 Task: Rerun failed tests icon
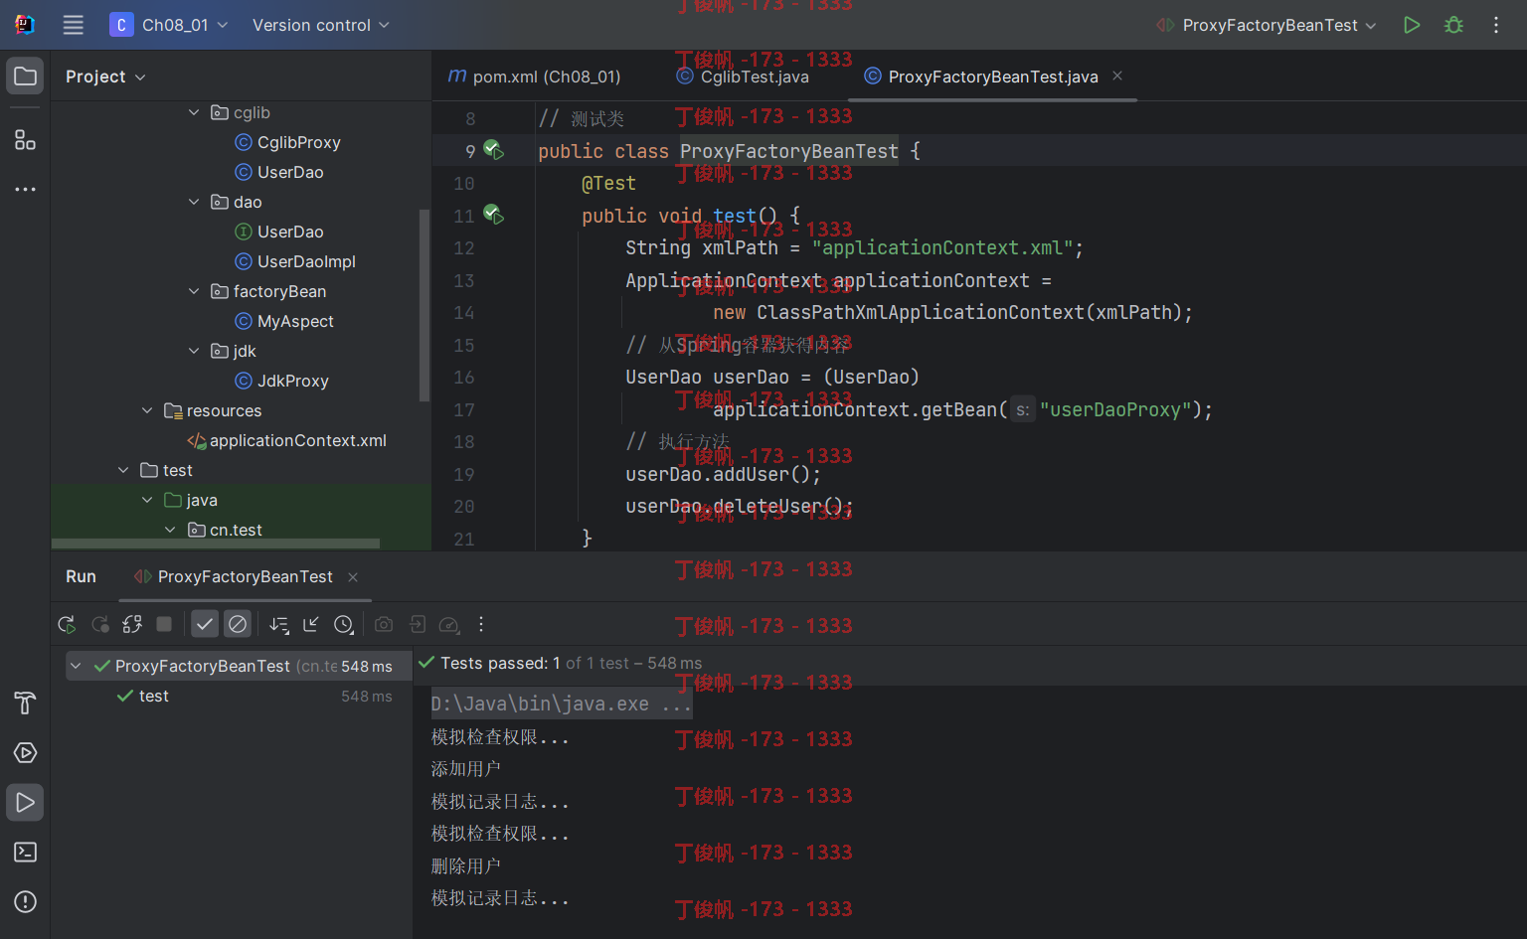pos(99,624)
